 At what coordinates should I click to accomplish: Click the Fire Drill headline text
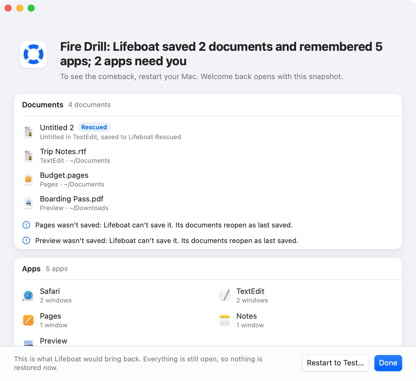tap(221, 54)
